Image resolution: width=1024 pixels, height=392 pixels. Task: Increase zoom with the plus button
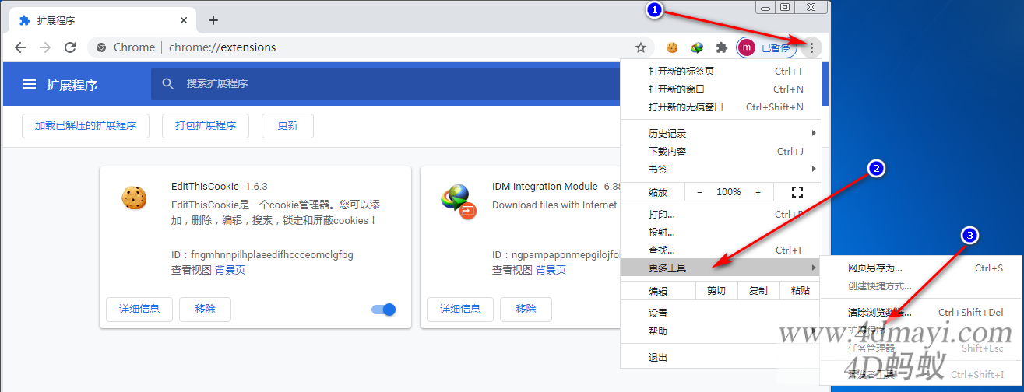point(758,191)
